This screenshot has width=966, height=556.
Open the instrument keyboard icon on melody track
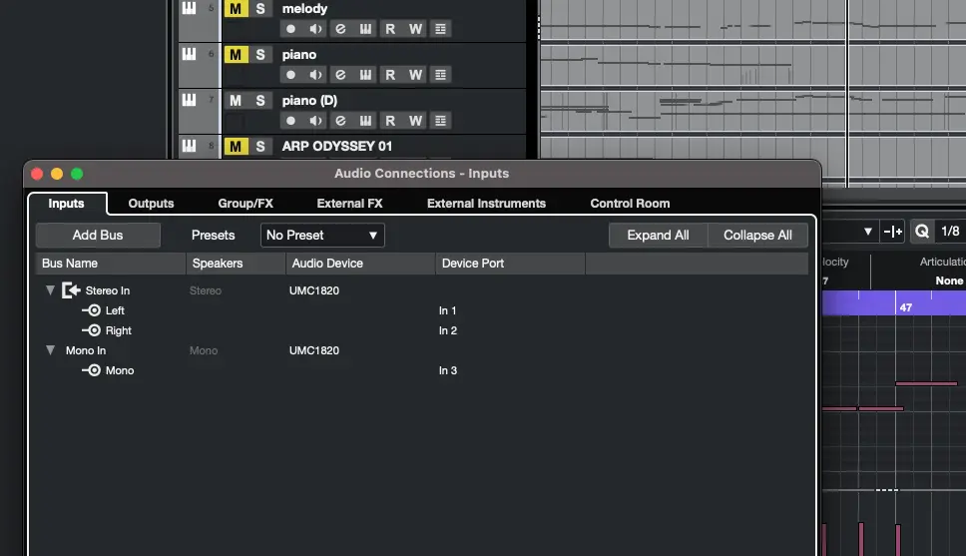pos(365,29)
